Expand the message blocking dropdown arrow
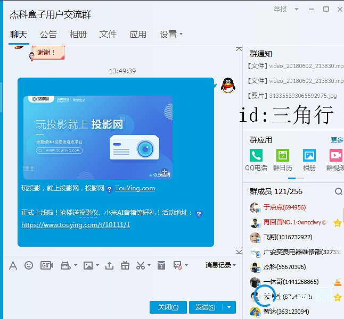This screenshot has width=344, height=319. click(186, 265)
